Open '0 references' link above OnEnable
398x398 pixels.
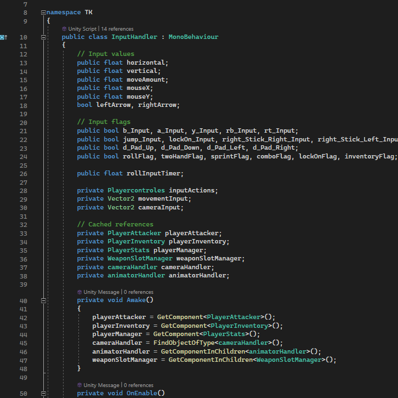tap(139, 385)
